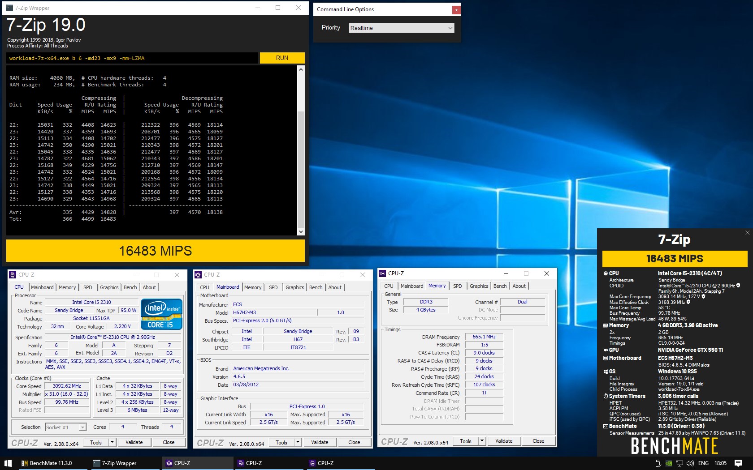Viewport: 753px width, 470px height.
Task: Close the BenchMate 7-Zip result overlay
Action: coord(747,233)
